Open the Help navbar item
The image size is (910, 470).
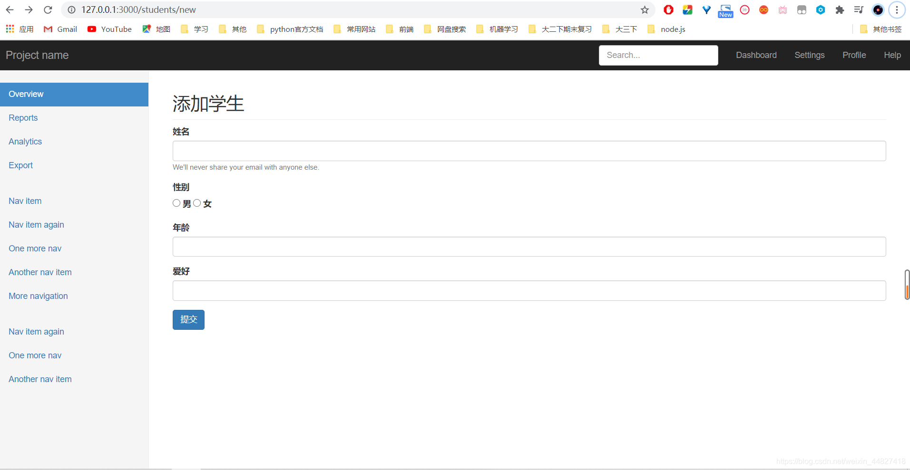point(892,55)
